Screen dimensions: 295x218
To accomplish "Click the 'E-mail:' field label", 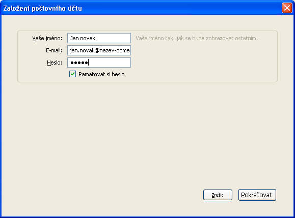I will coord(54,50).
